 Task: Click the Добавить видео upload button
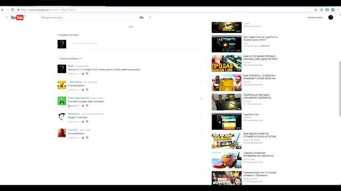coord(315,18)
